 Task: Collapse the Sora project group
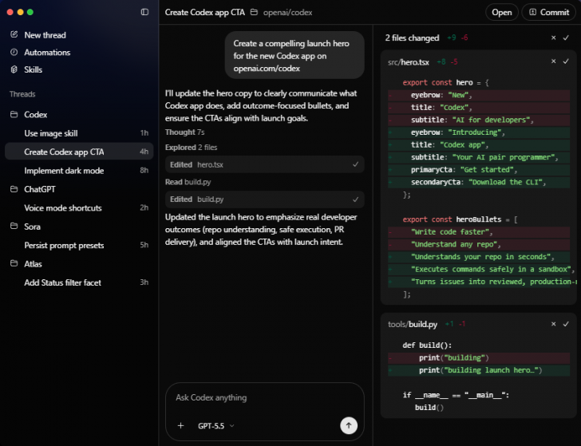coord(32,227)
